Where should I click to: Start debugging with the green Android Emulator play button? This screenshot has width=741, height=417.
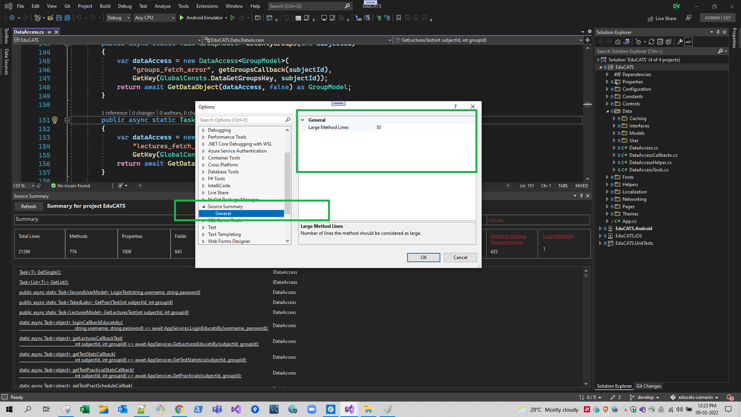point(182,18)
